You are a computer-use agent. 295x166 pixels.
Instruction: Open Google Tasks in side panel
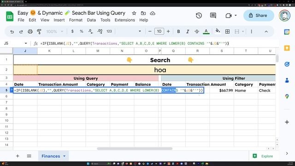tap(287, 64)
